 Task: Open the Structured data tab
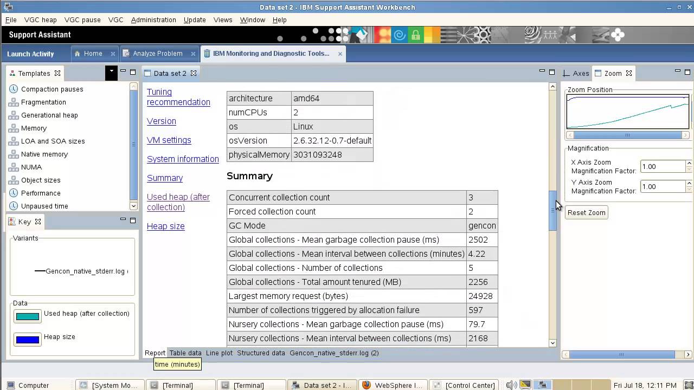click(261, 353)
